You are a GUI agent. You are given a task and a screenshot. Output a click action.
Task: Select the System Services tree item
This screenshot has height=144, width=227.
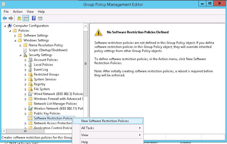(45, 79)
